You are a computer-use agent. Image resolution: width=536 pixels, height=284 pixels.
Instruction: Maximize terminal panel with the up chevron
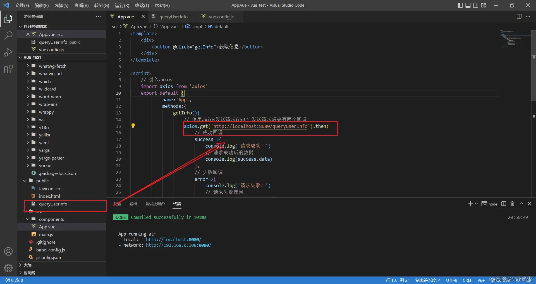coord(521,204)
